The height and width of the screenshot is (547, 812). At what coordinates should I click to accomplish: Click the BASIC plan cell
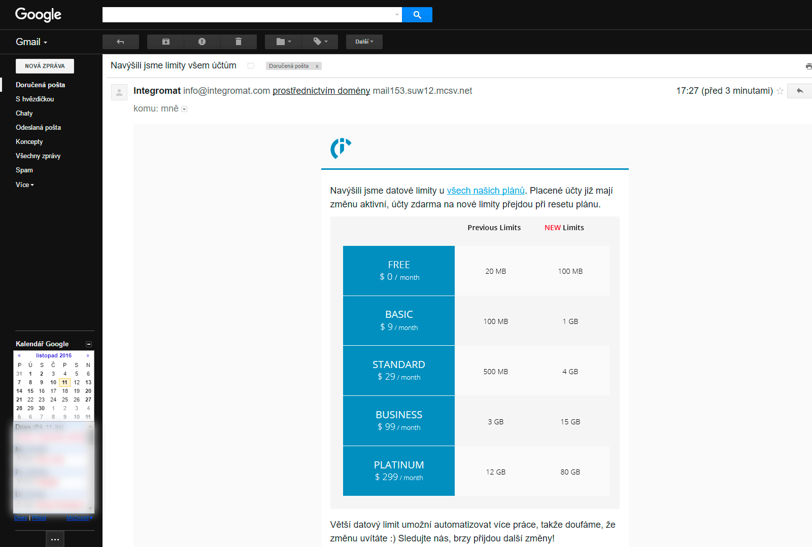[399, 321]
